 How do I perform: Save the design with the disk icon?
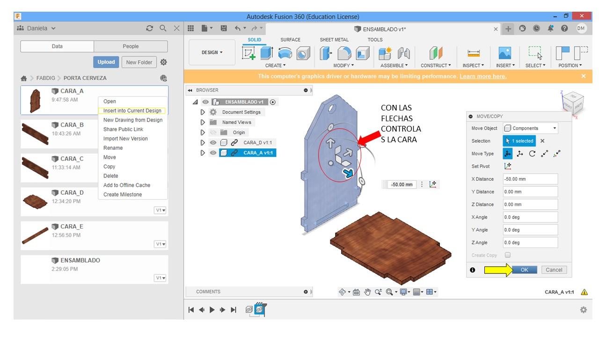point(224,29)
